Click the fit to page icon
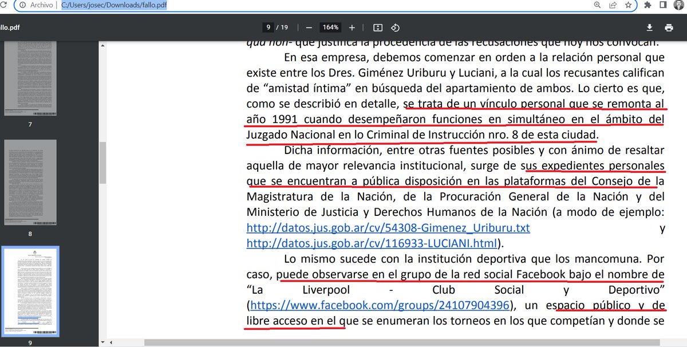Image resolution: width=687 pixels, height=347 pixels. 378,27
